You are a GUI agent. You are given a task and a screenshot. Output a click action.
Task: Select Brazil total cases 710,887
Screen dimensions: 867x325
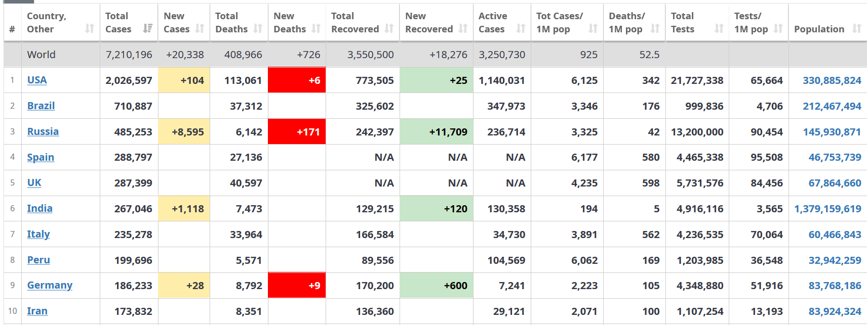(133, 106)
